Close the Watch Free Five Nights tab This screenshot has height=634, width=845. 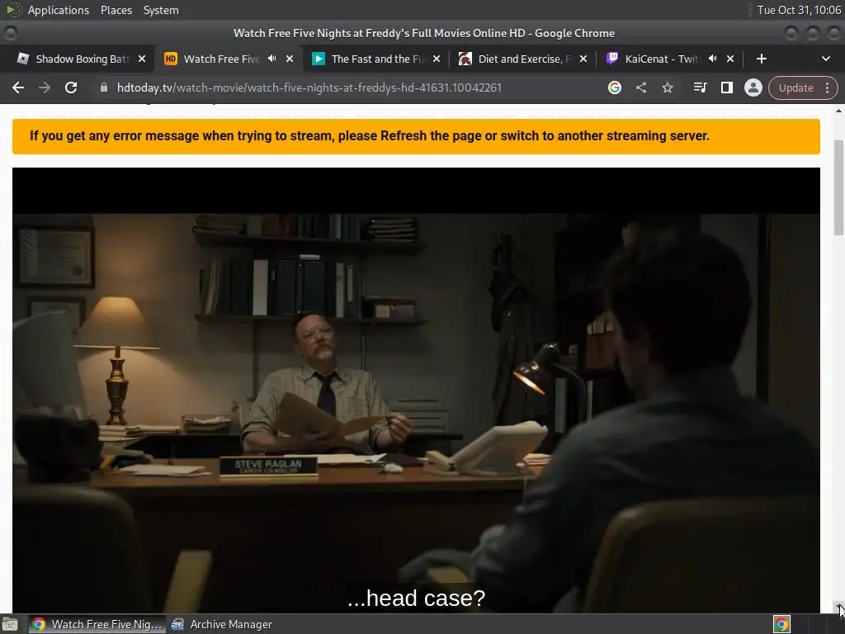coord(290,59)
